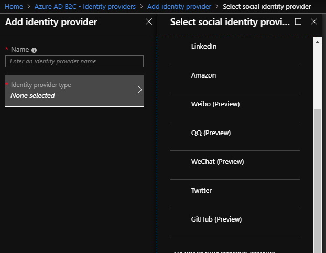Maximize the Select social identity provider blade
326x253 pixels.
298,21
